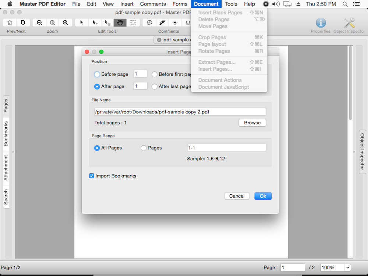This screenshot has width=368, height=276.
Task: Open the Forms menu
Action: point(180,4)
